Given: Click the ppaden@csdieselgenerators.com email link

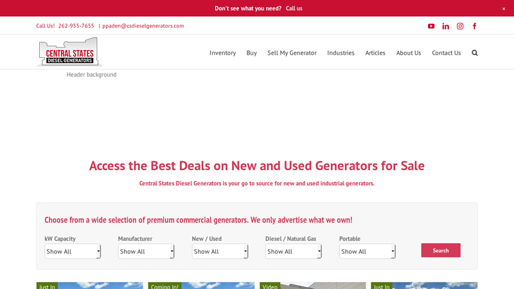Looking at the screenshot, I should [x=143, y=26].
